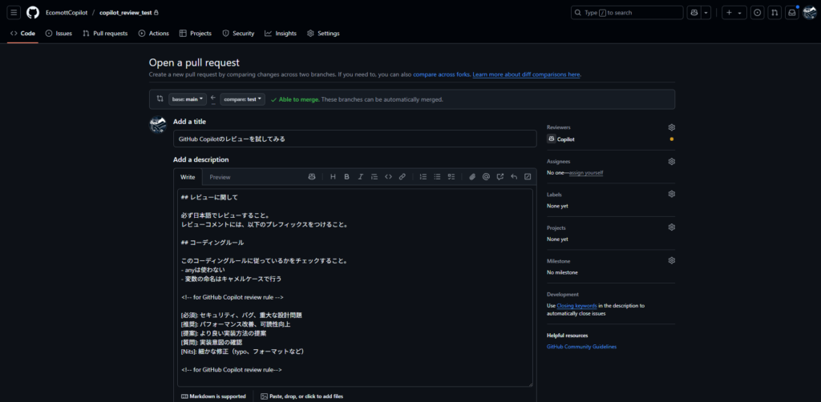Open EcomottCopilot owner link
Viewport: 821px width, 402px height.
[67, 13]
